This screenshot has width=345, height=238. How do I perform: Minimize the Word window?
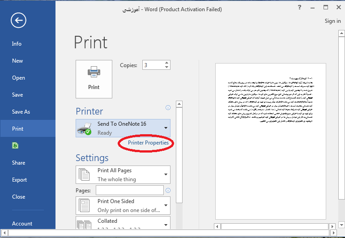(x=312, y=8)
